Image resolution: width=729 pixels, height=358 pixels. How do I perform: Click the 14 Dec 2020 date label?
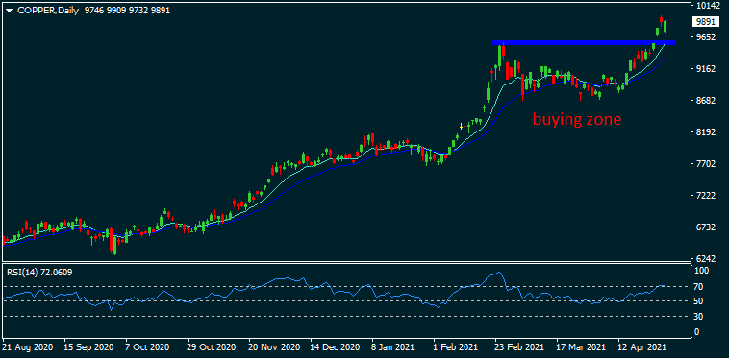(335, 346)
